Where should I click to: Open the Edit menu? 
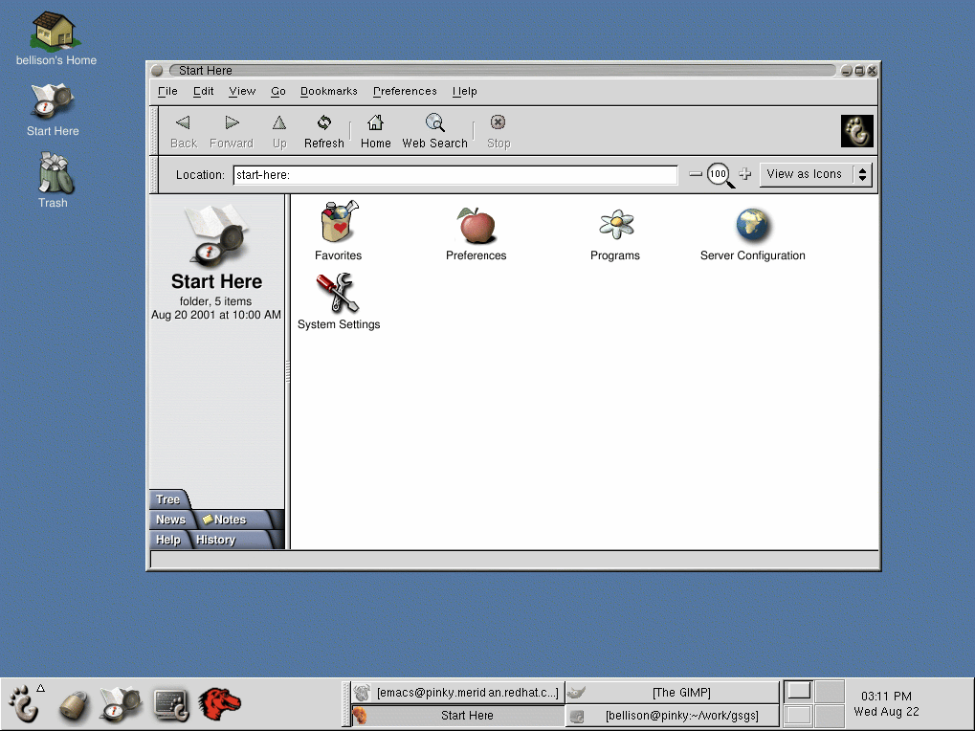[x=203, y=92]
